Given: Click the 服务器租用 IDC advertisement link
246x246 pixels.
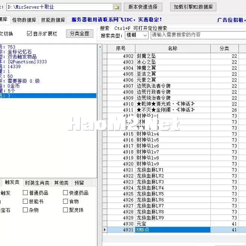Looking at the screenshot, I should tap(117, 20).
